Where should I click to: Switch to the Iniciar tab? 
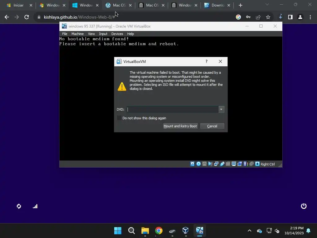click(18, 5)
